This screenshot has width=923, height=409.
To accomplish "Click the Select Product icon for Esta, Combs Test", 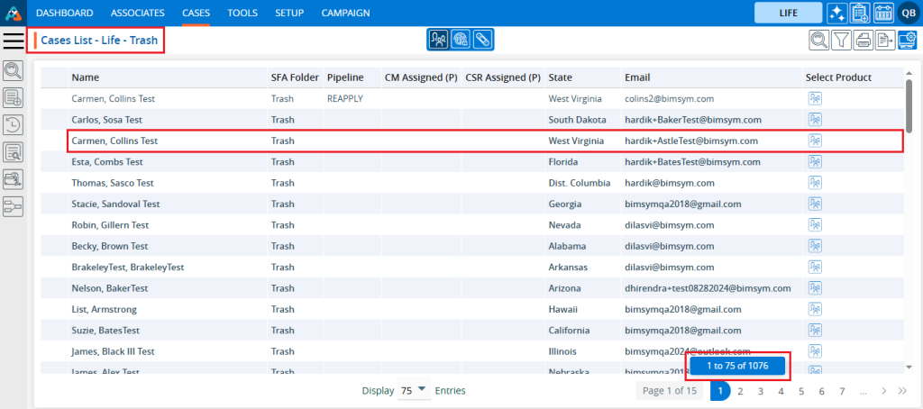I will pyautogui.click(x=815, y=161).
